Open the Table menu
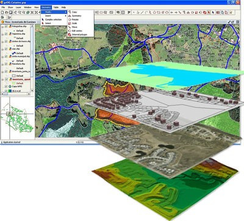This screenshot has width=244, height=221. [56, 7]
